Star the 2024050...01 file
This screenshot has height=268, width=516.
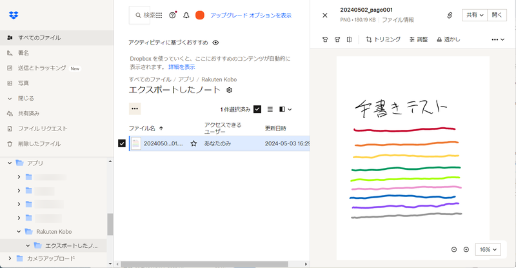(x=193, y=143)
